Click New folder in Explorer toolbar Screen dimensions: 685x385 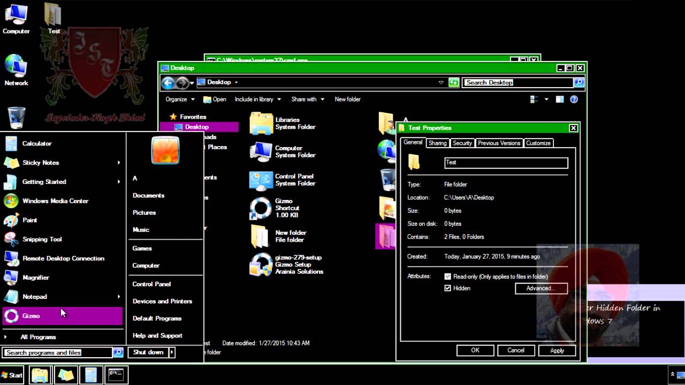[x=347, y=99]
